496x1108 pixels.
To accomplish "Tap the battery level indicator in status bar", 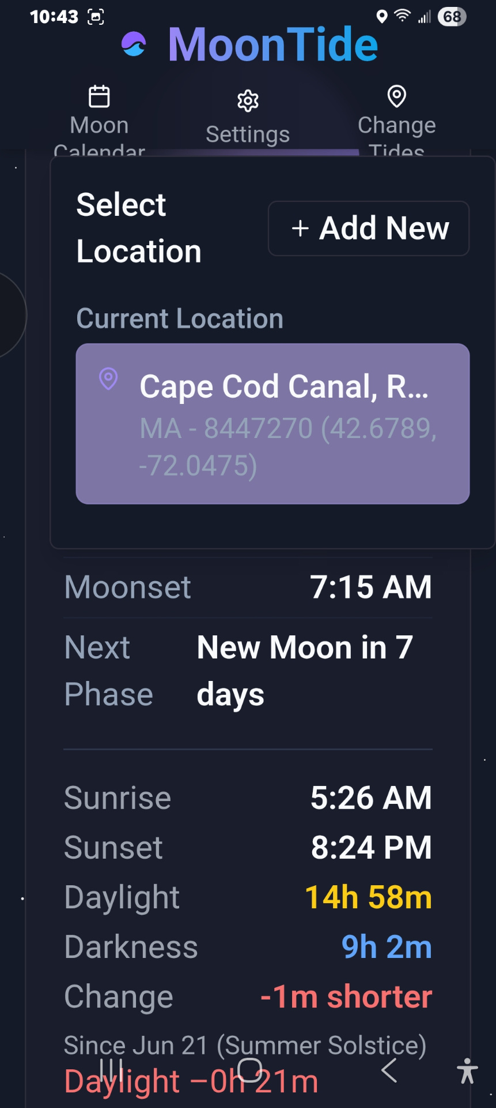I will (x=452, y=16).
